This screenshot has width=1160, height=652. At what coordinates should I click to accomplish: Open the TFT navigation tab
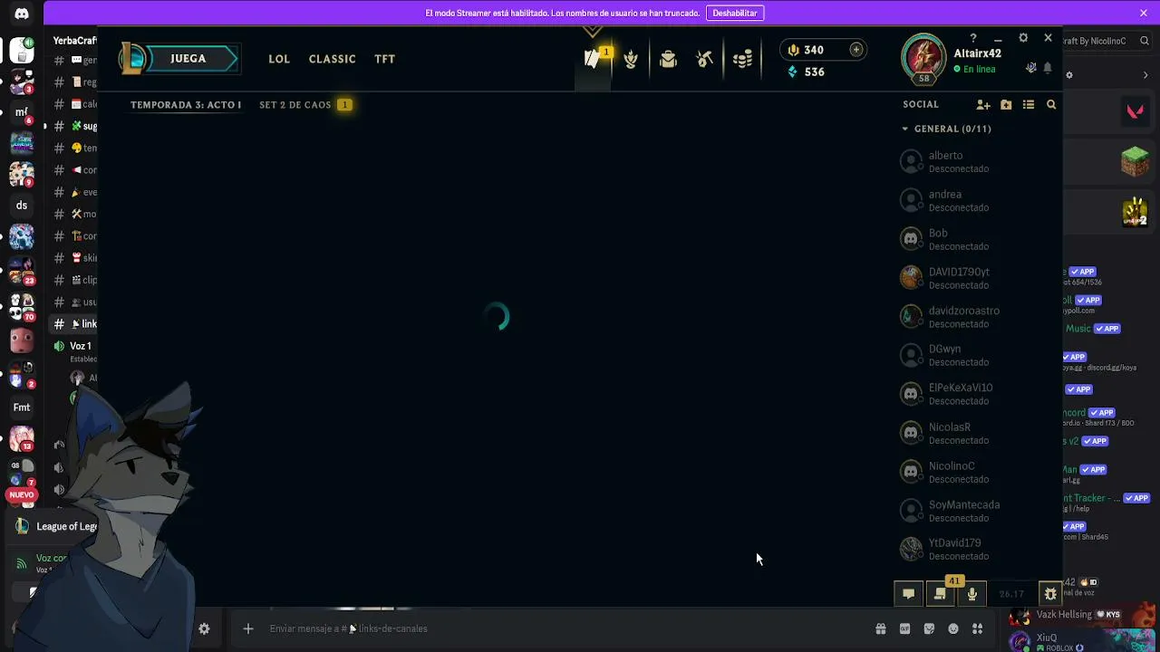coord(385,59)
